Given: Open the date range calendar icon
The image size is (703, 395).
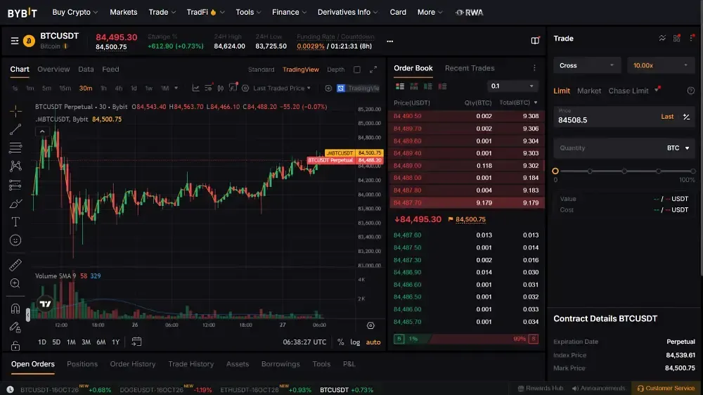Looking at the screenshot, I should 136,342.
